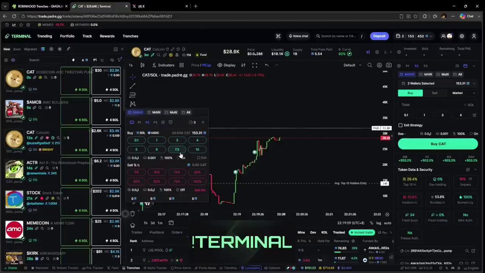The height and width of the screenshot is (273, 485).
Task: Toggle the On protection setting in Gas row
Action: [x=473, y=133]
